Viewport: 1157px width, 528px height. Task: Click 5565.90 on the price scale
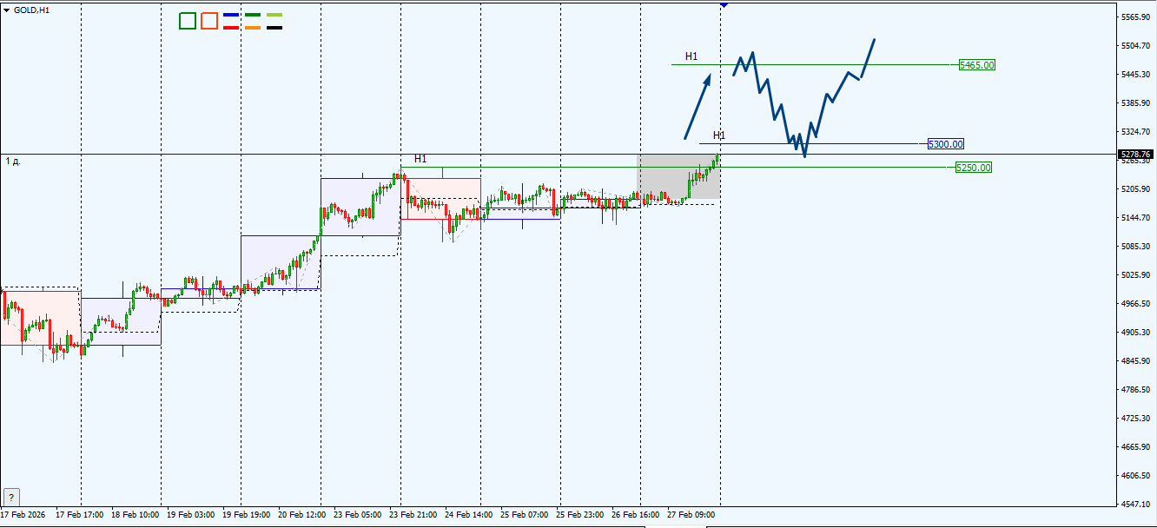1135,17
